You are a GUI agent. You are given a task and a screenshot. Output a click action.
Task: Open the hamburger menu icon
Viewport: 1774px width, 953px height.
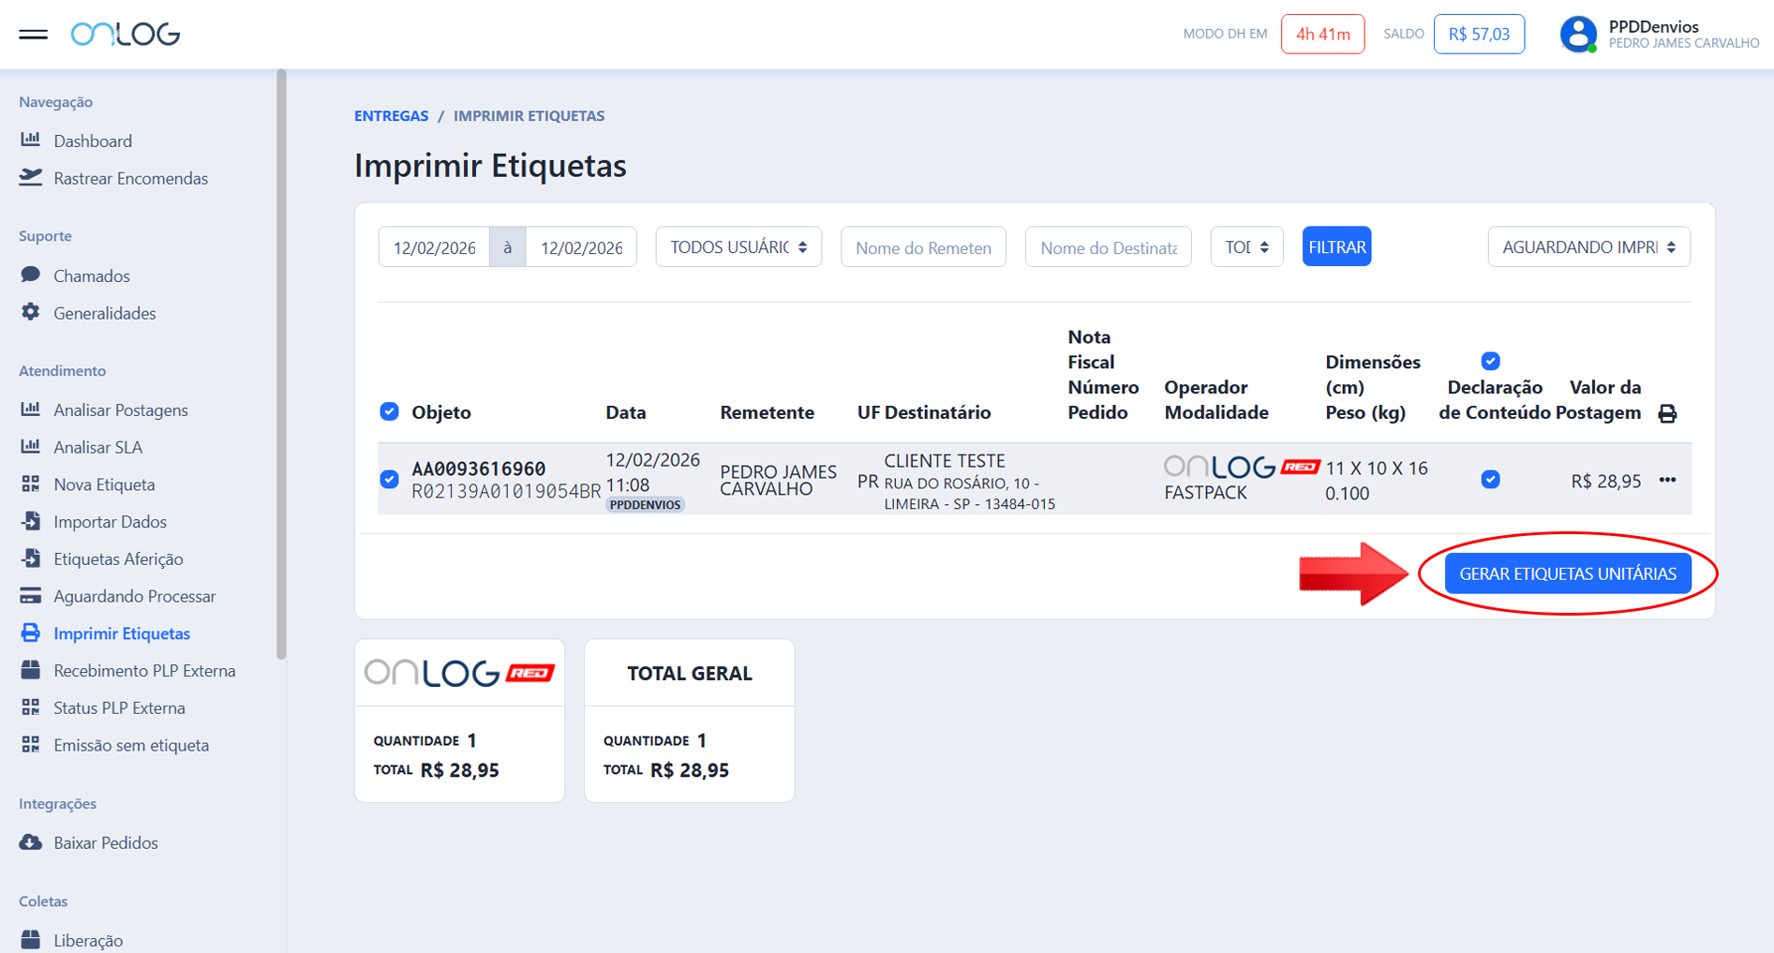33,35
